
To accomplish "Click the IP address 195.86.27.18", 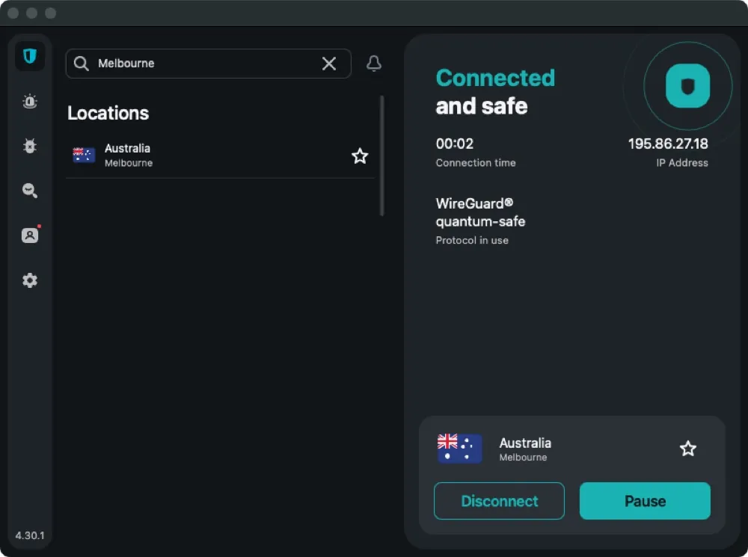I will pyautogui.click(x=668, y=144).
